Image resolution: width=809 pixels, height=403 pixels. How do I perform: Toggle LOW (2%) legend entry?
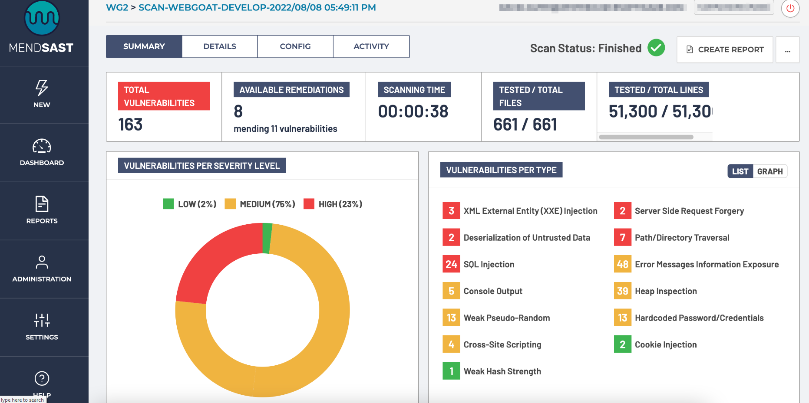coord(189,204)
